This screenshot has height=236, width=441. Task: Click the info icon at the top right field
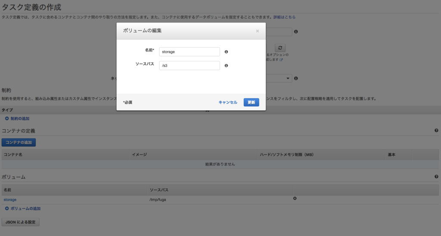[x=296, y=32]
